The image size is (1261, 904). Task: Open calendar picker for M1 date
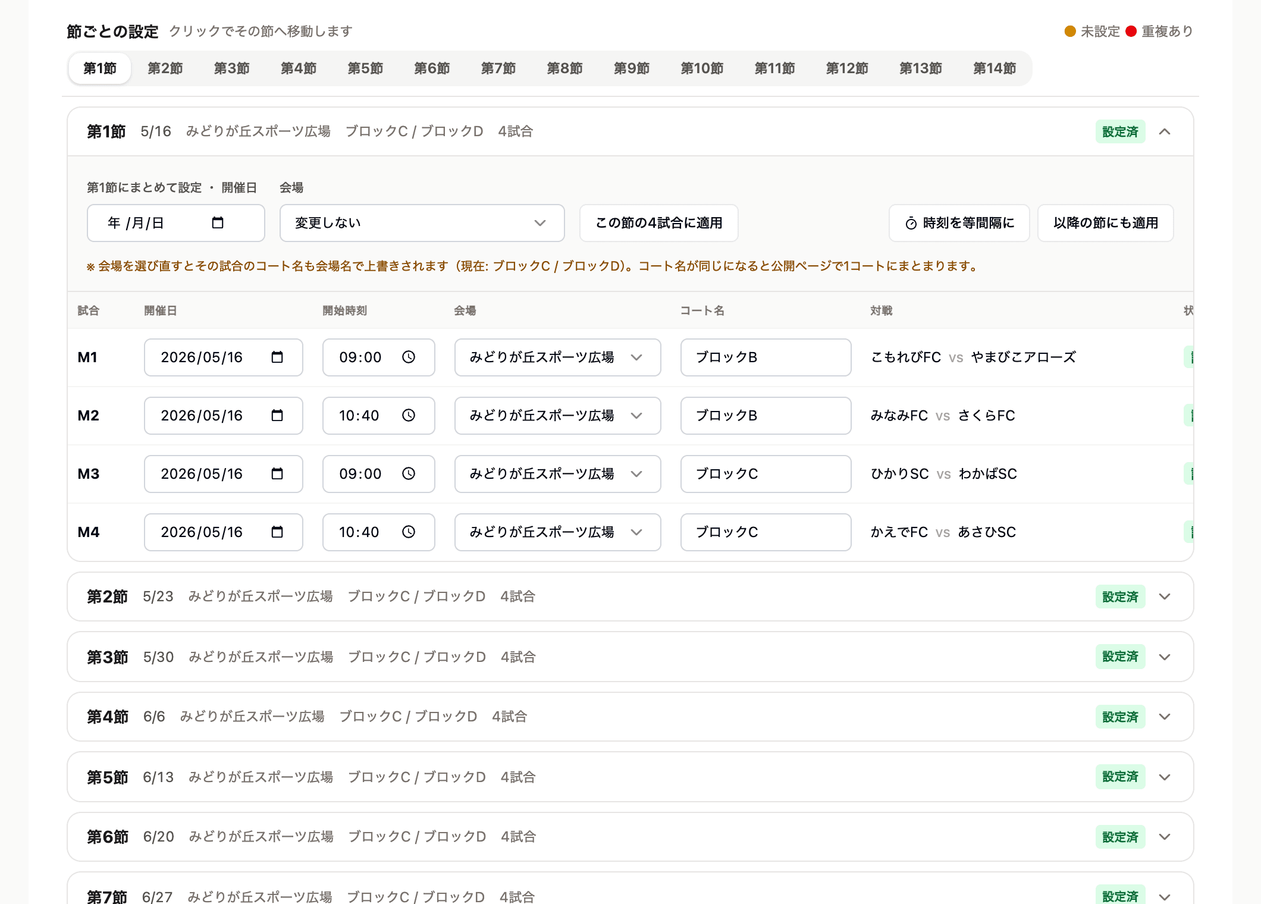pos(277,357)
